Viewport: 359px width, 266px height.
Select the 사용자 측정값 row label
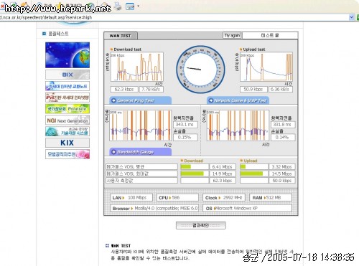tap(141, 181)
